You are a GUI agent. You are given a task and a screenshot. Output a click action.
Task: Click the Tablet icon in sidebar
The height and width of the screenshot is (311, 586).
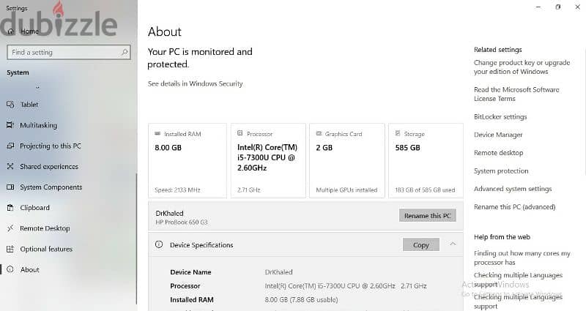(x=10, y=105)
